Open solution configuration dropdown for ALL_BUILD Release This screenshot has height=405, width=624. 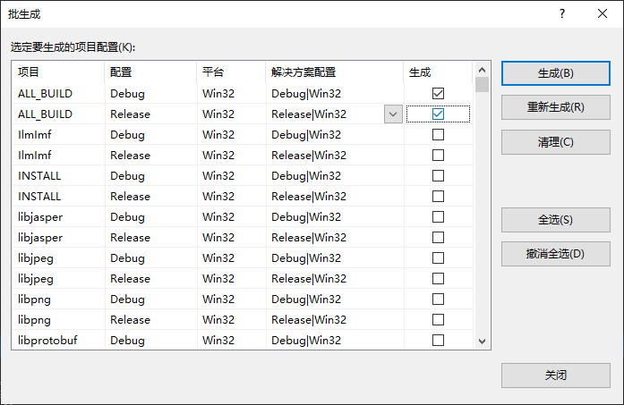392,114
